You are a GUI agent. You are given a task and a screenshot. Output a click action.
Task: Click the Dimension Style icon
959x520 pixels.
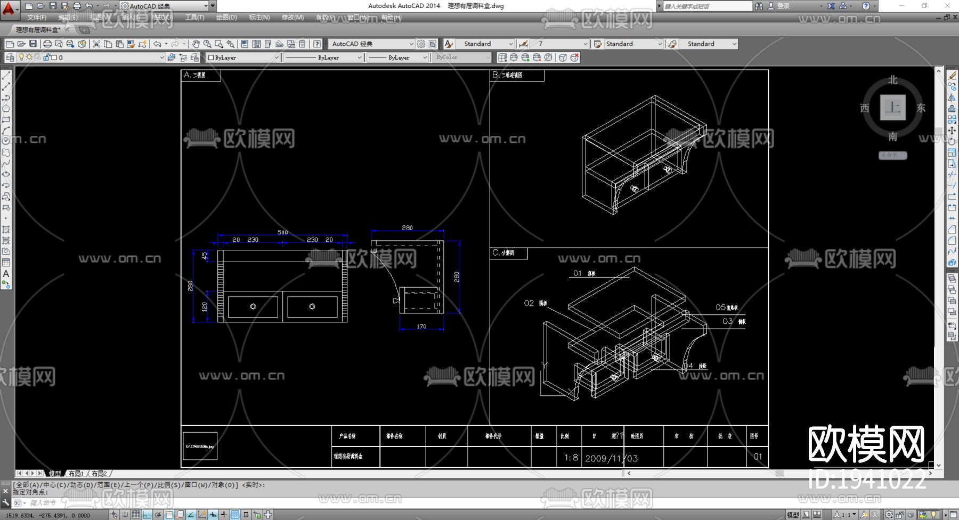[524, 44]
